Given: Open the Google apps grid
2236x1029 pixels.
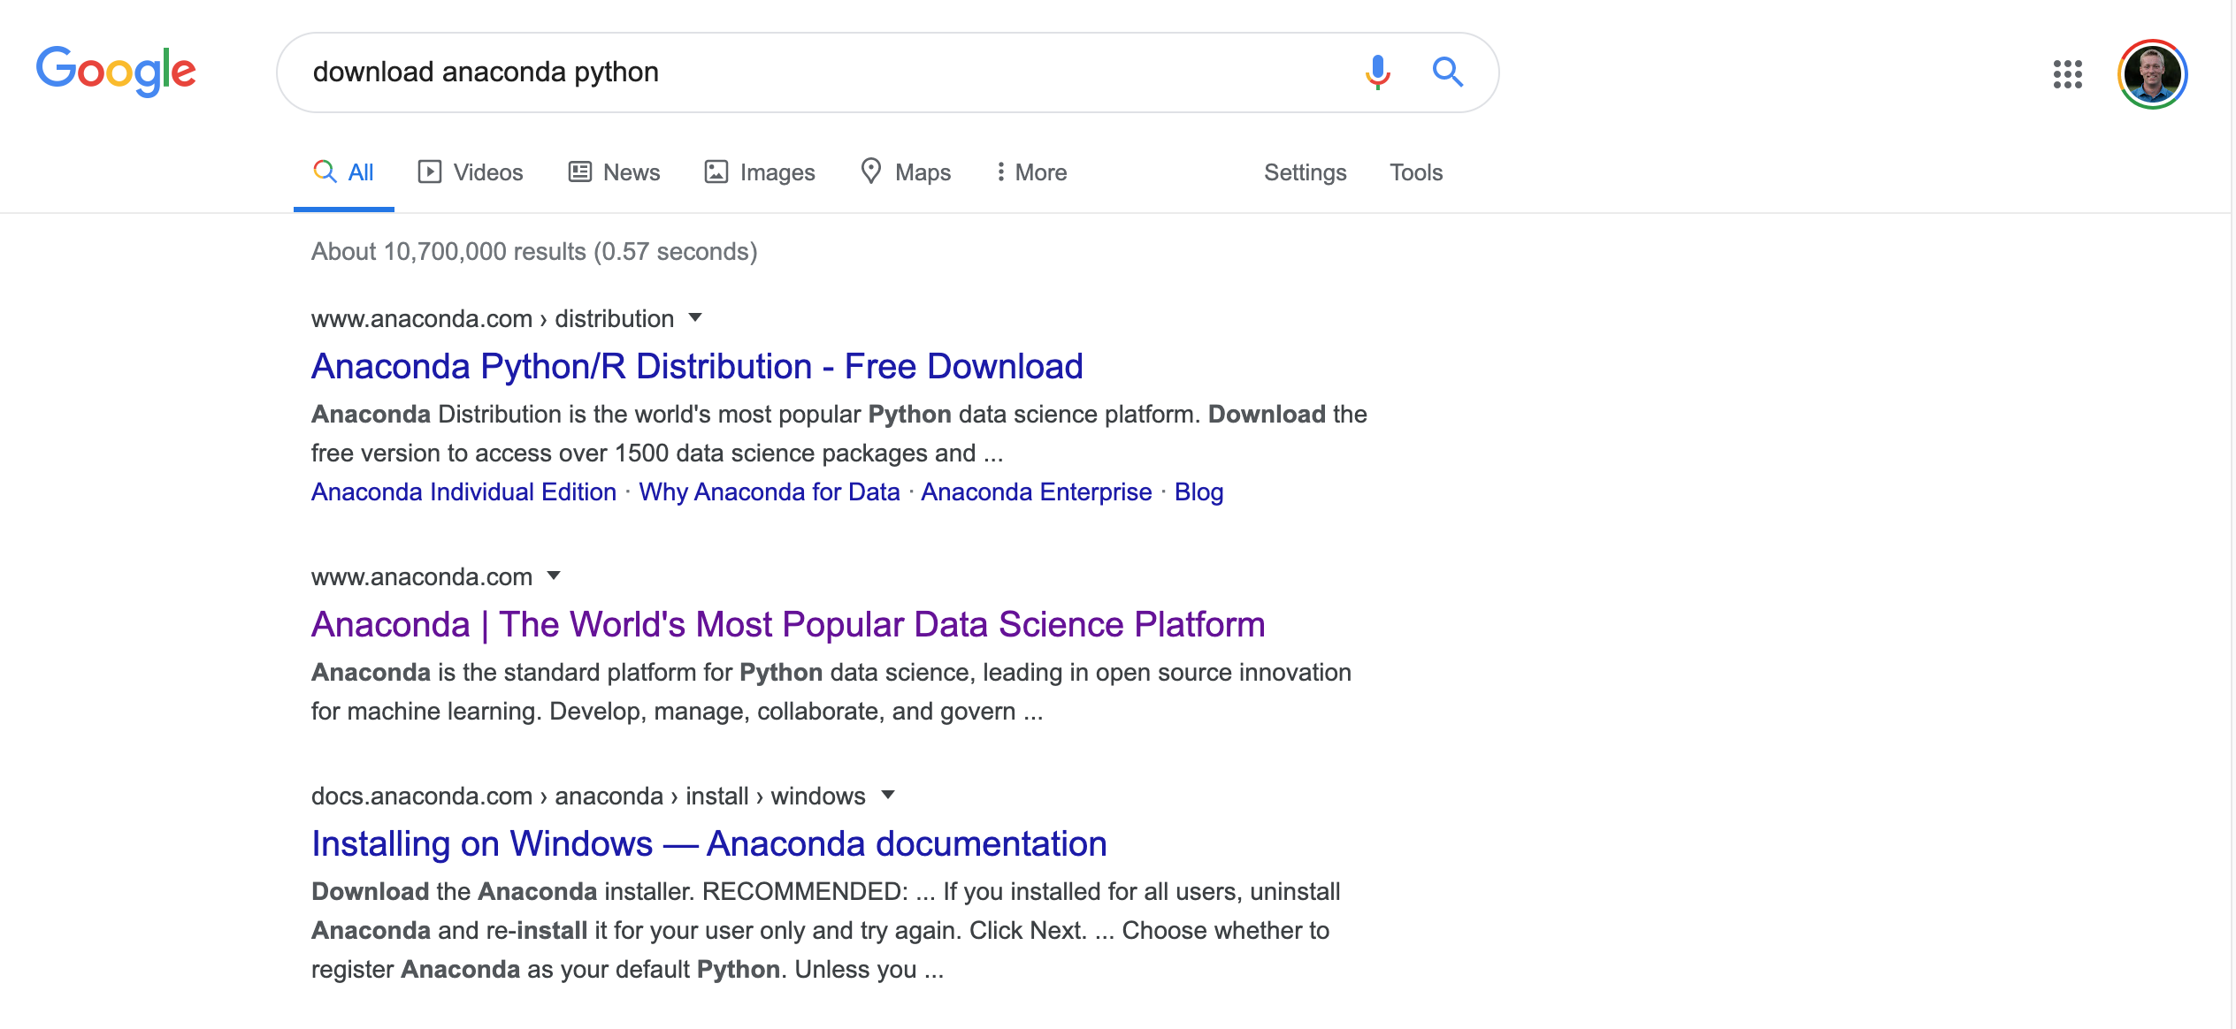Looking at the screenshot, I should (x=2067, y=73).
